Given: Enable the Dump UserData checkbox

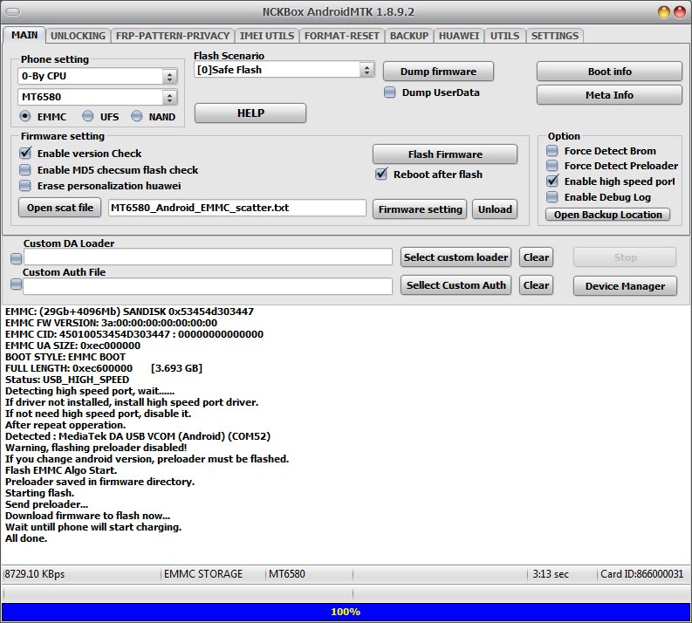Looking at the screenshot, I should click(x=390, y=92).
